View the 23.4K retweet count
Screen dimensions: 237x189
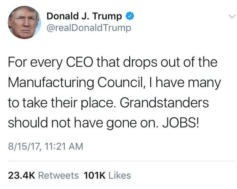point(22,175)
